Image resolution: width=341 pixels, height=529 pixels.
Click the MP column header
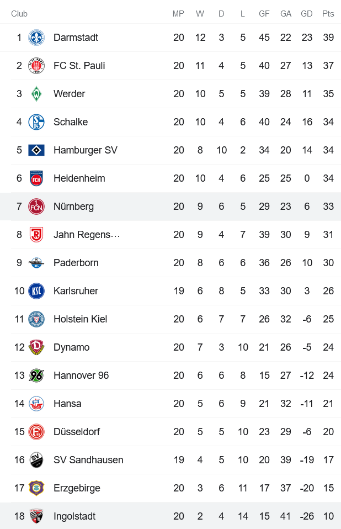[178, 14]
